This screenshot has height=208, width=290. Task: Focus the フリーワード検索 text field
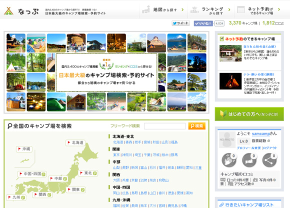coord(165,126)
